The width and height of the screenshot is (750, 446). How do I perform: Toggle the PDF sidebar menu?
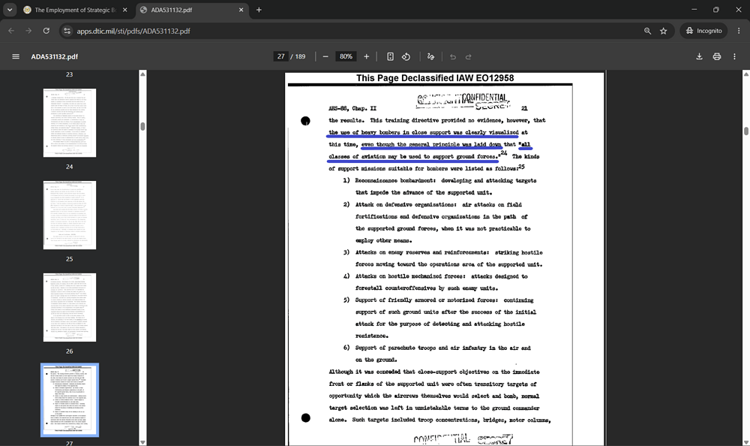click(16, 56)
